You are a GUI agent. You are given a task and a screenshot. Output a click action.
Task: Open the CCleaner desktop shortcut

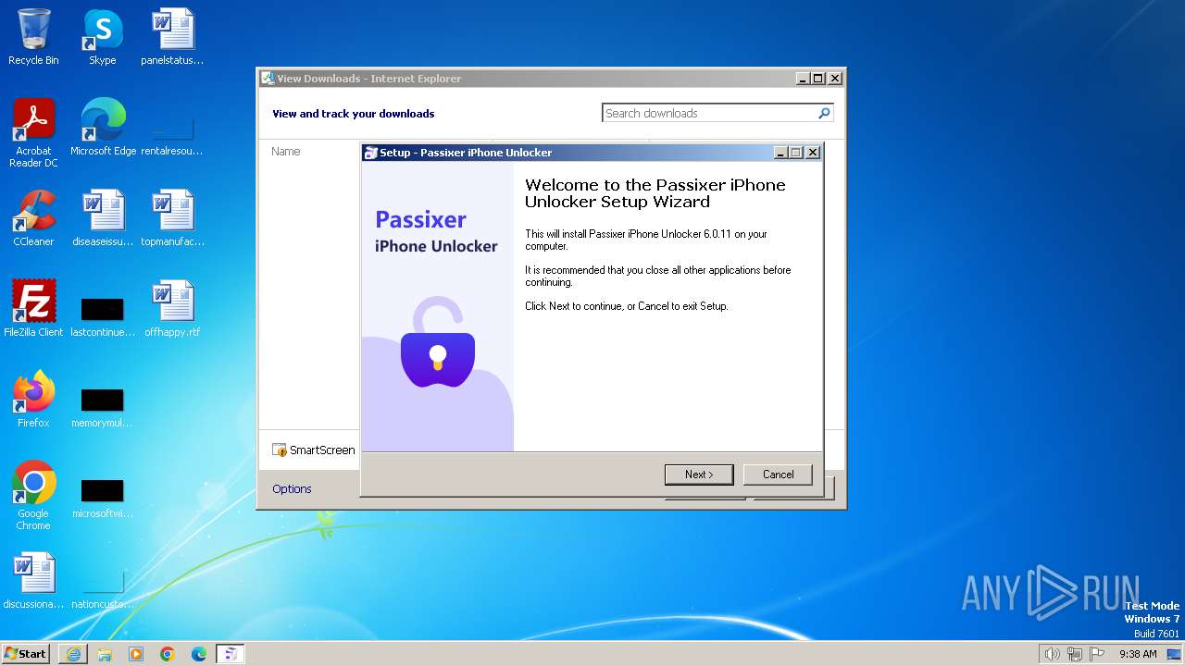tap(33, 217)
